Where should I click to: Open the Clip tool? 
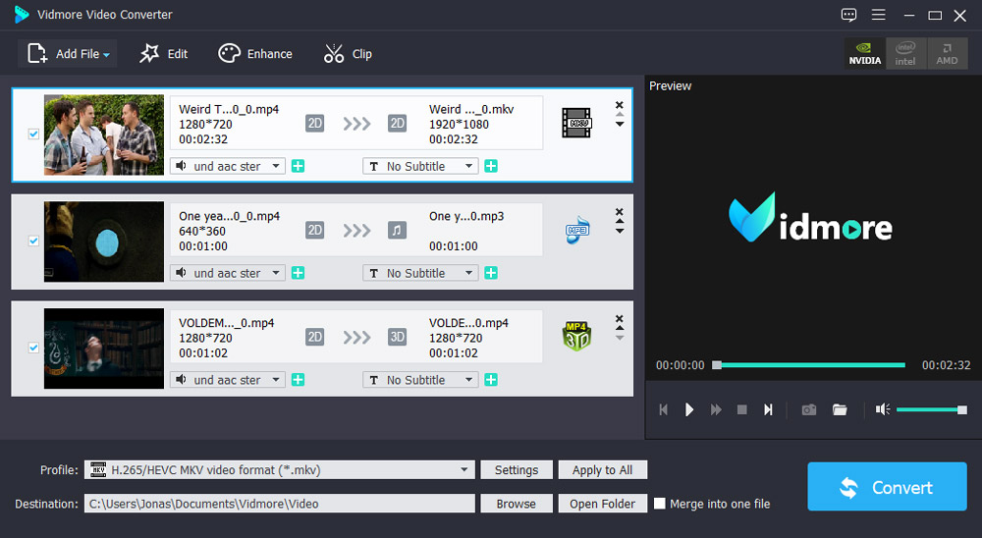coord(348,54)
